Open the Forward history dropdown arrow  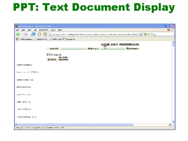click(x=29, y=34)
